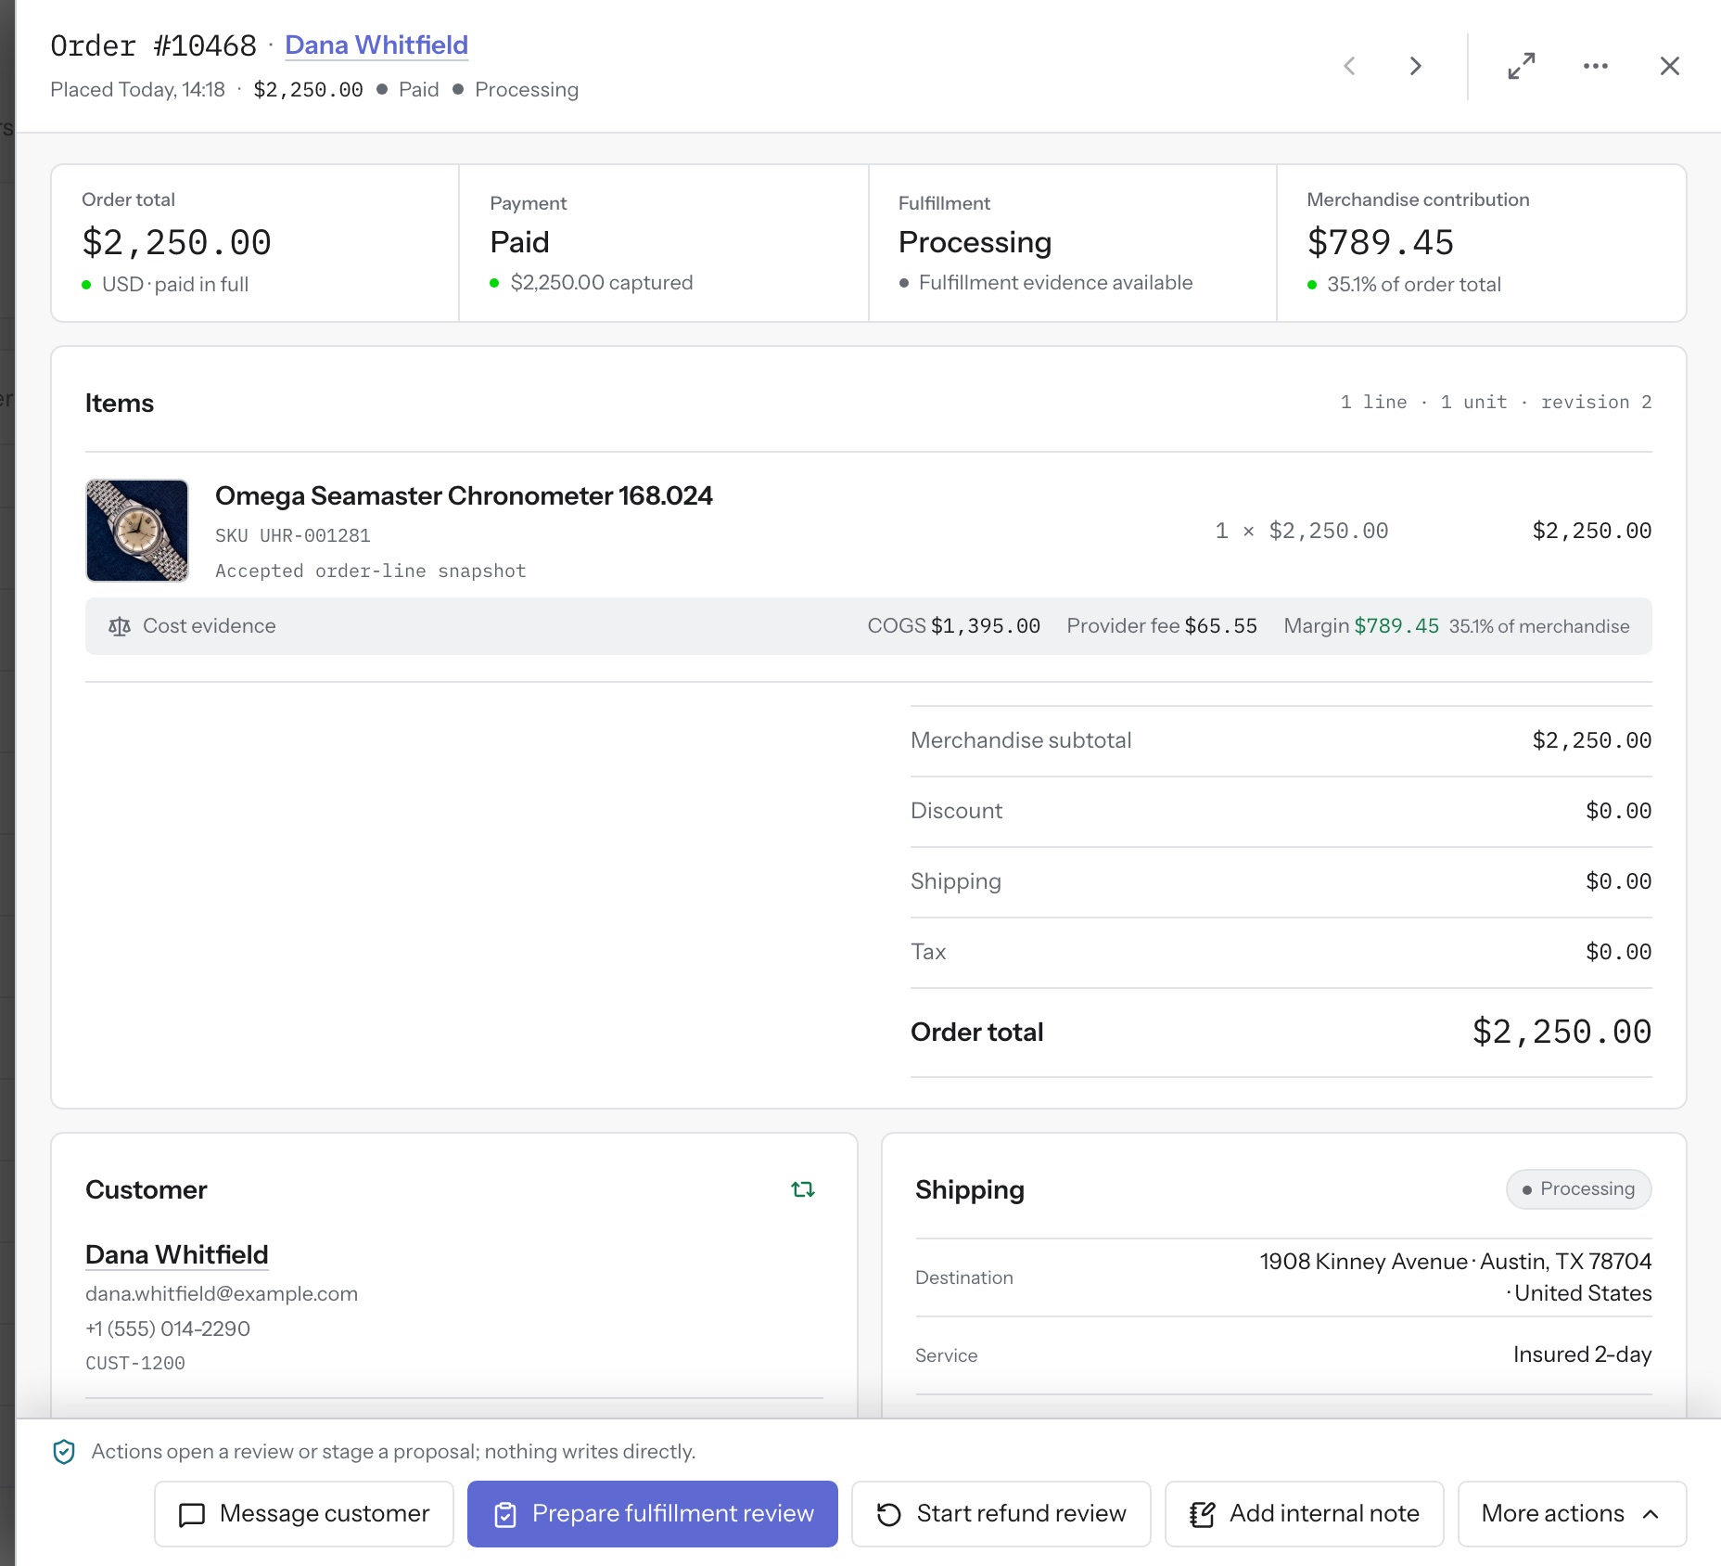Open Dana Whitfield link in header
The height and width of the screenshot is (1566, 1721).
click(x=376, y=45)
